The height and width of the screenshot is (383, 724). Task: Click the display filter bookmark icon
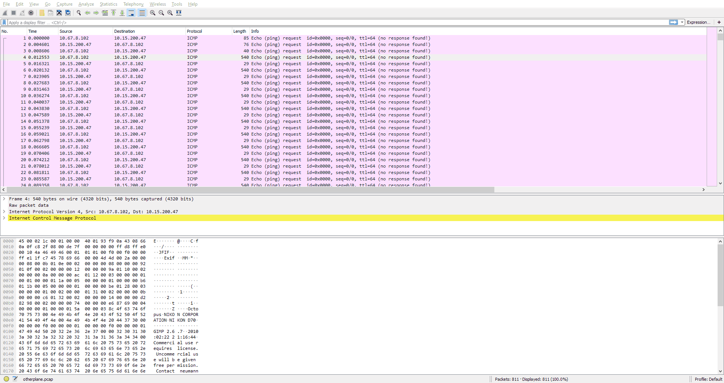[x=4, y=23]
